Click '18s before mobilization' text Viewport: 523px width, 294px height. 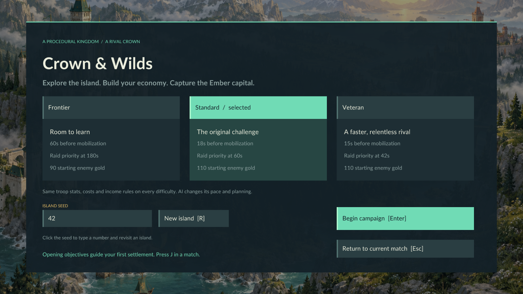[225, 143]
